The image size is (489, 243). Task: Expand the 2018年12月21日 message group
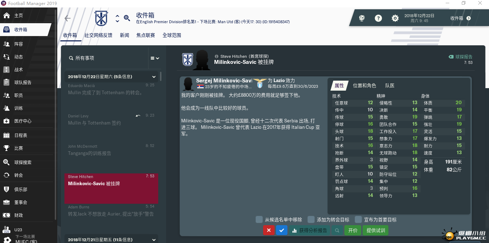pos(154,240)
